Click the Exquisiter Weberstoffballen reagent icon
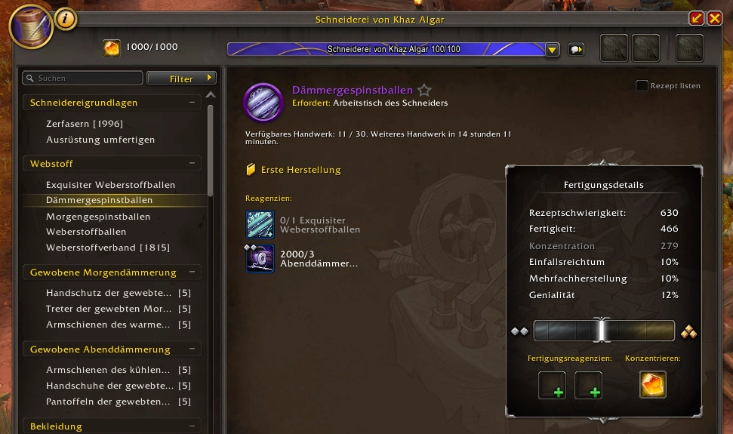This screenshot has height=434, width=733. pos(260,225)
